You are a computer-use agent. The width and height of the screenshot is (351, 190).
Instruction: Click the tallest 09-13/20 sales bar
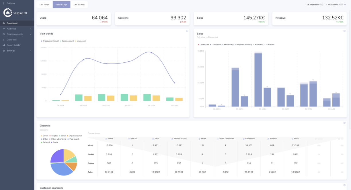258,80
